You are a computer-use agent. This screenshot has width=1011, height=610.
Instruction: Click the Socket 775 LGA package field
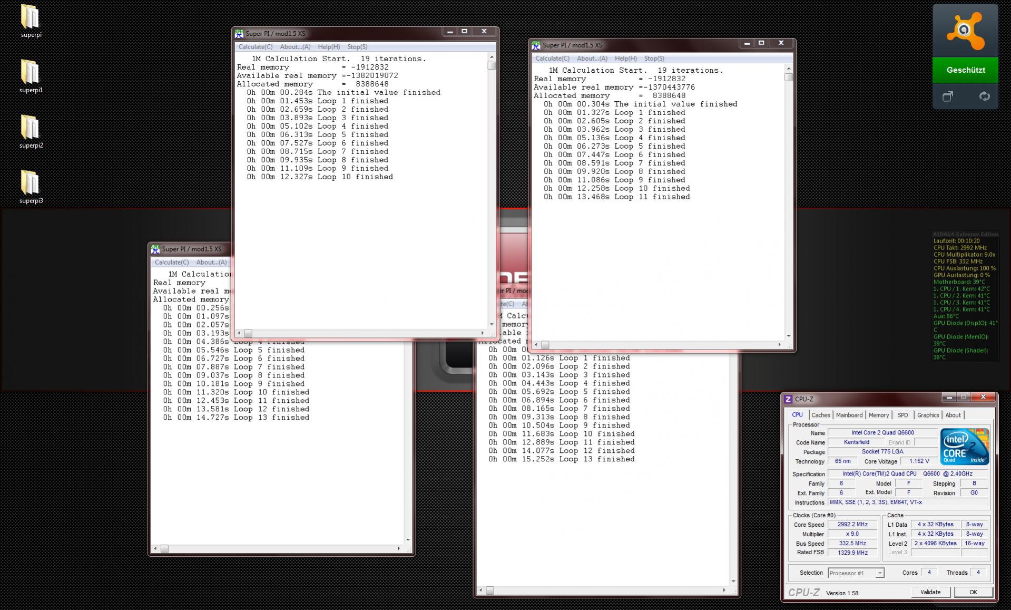[x=882, y=452]
